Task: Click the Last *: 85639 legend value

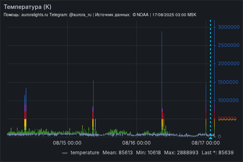Action: coord(217,153)
